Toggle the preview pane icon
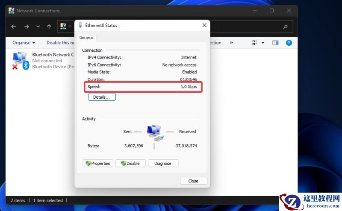Viewport: 342px width, 211px height. click(275, 43)
